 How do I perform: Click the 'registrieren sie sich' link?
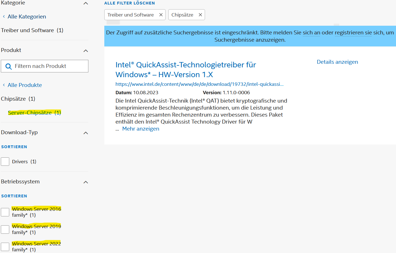coord(353,32)
